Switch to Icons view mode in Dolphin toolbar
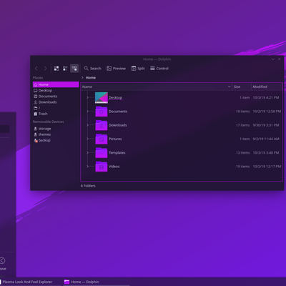This screenshot has width=286, height=286. (56, 69)
